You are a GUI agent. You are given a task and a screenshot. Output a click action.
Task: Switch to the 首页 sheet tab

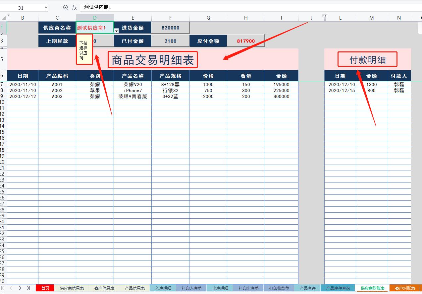(45, 288)
